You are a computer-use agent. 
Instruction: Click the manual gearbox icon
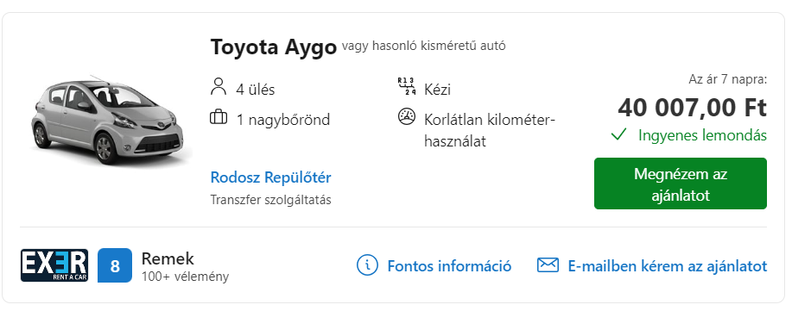(x=407, y=86)
